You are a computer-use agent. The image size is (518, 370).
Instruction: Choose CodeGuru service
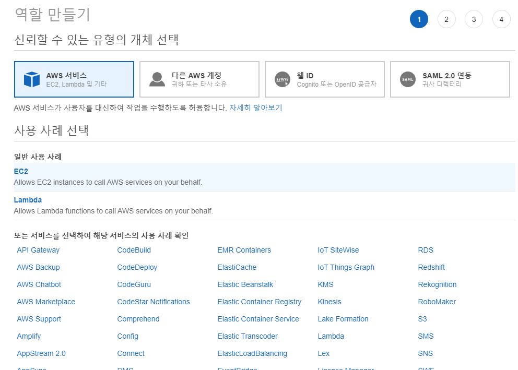[134, 284]
